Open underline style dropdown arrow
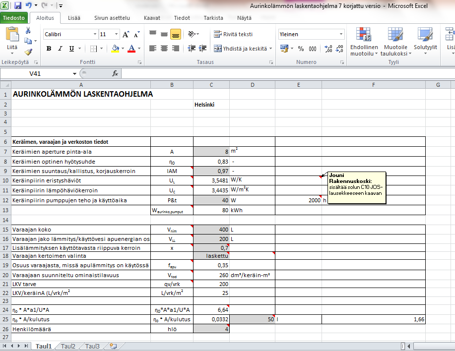Screen dimensions: 455x351 click(x=79, y=49)
